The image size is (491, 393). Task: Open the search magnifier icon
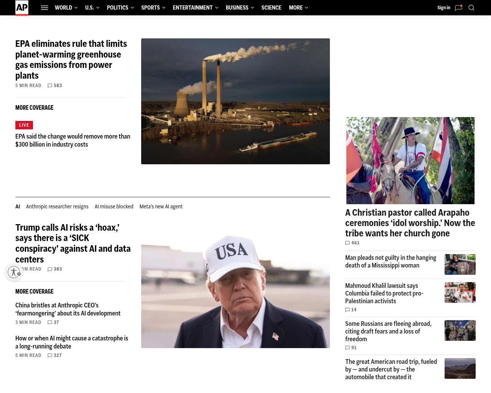(x=471, y=8)
